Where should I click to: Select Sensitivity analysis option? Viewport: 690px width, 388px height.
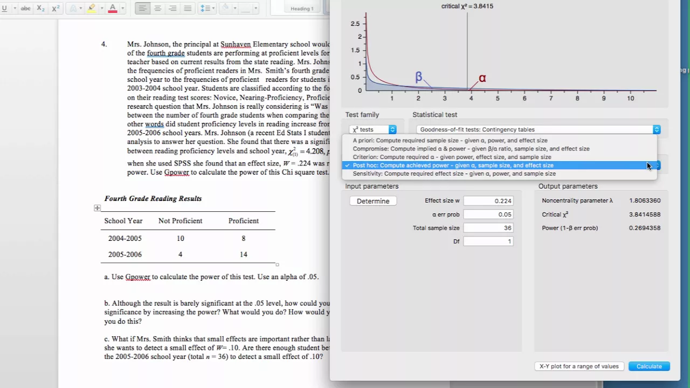(x=500, y=174)
